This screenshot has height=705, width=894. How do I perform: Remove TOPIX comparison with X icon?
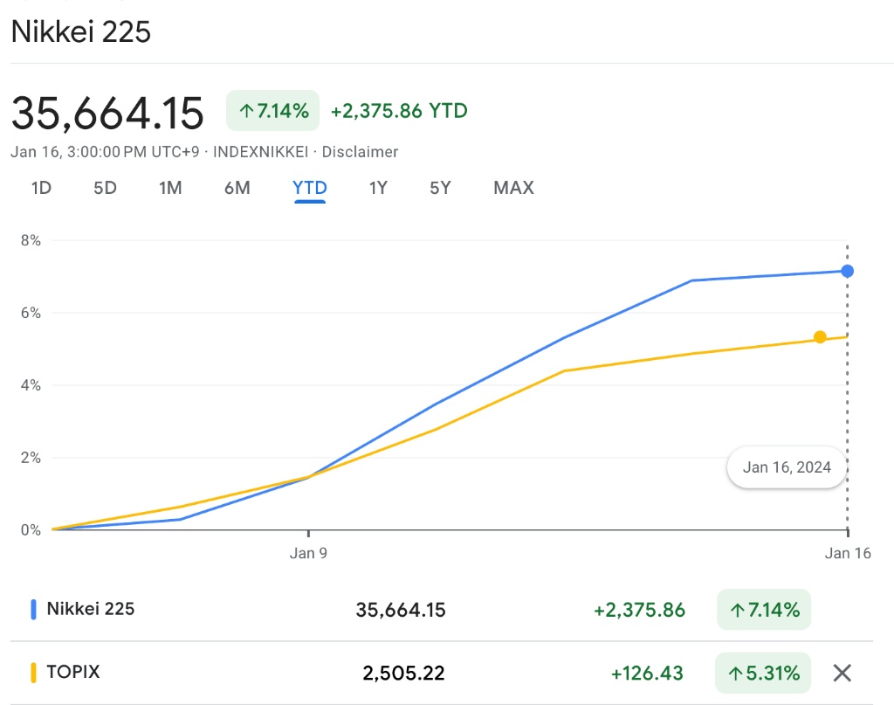[x=842, y=673]
